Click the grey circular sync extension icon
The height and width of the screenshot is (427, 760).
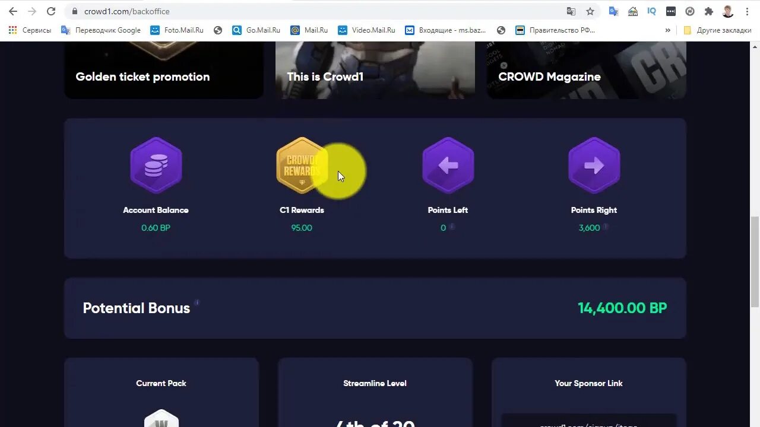coord(690,11)
